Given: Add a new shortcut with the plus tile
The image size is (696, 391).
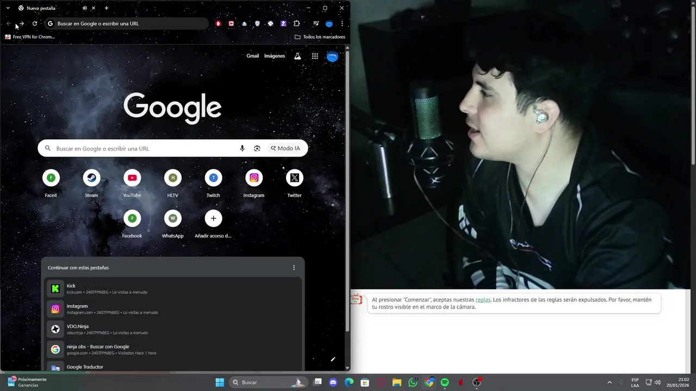Looking at the screenshot, I should coord(213,224).
